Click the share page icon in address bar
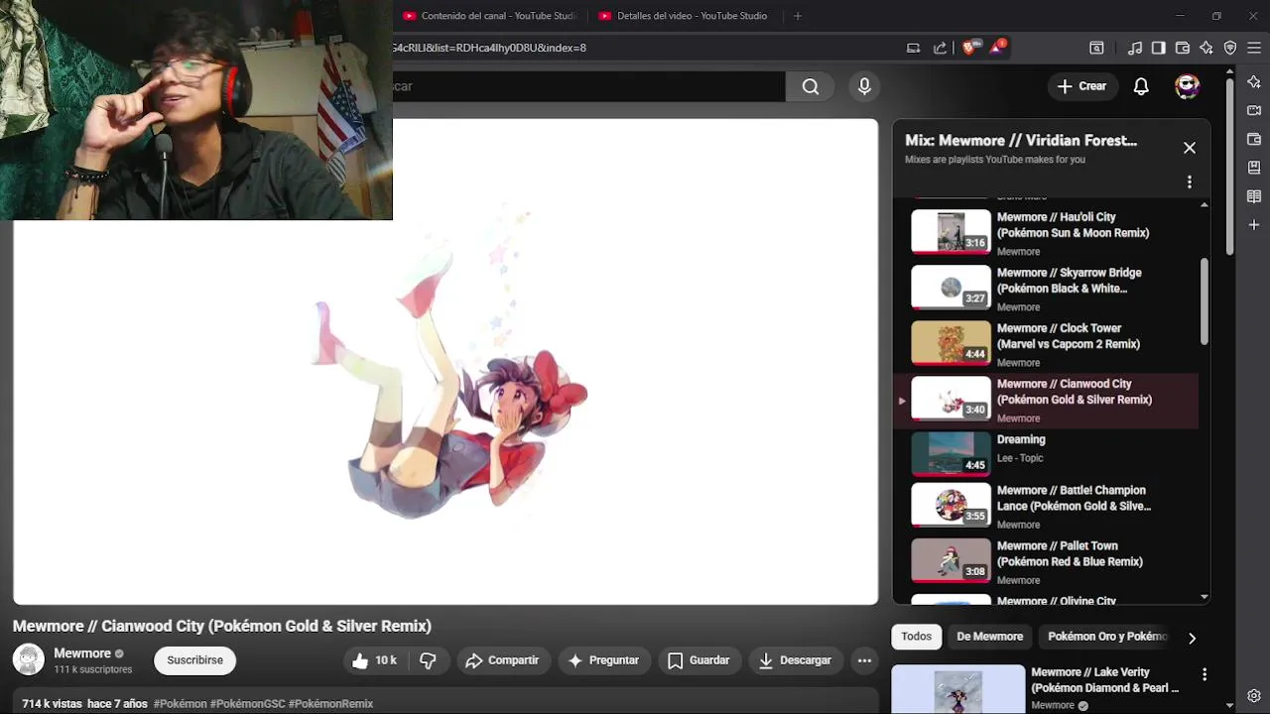1270x714 pixels. [x=940, y=48]
